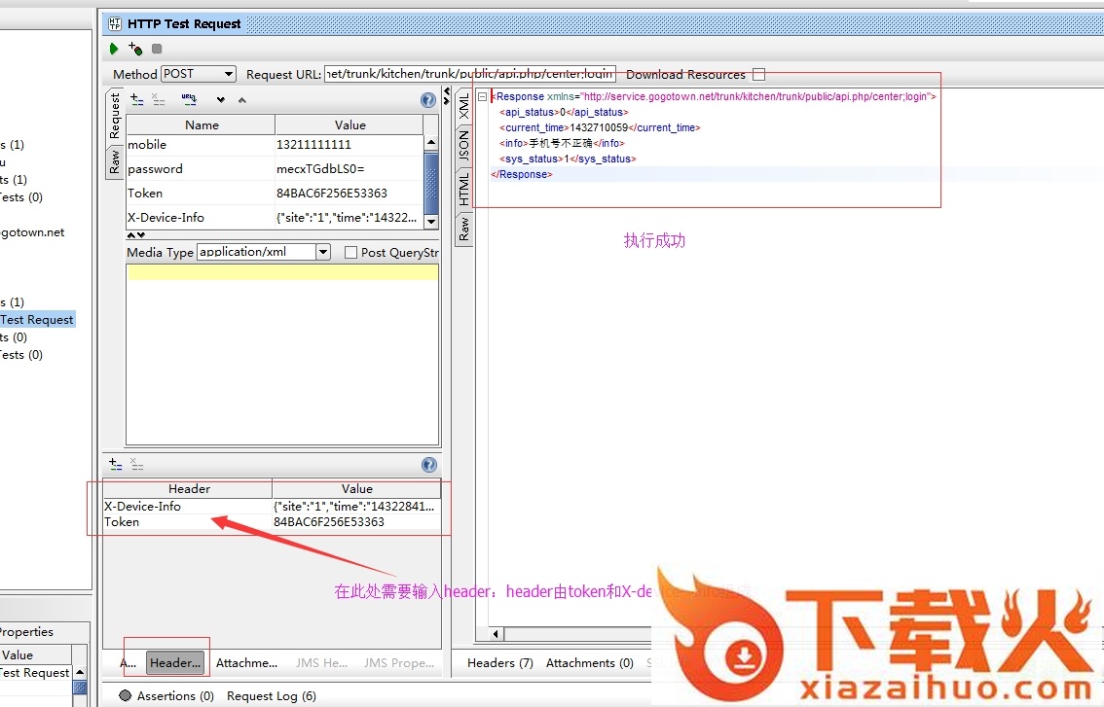Click the Request URL input field
The width and height of the screenshot is (1104, 707).
[469, 74]
